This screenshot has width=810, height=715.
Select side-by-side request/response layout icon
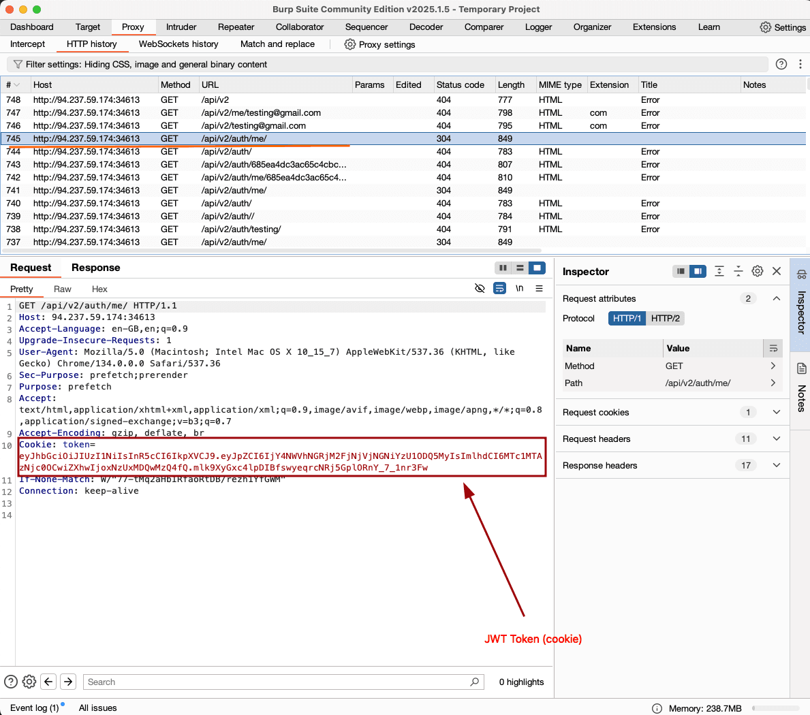[x=503, y=268]
